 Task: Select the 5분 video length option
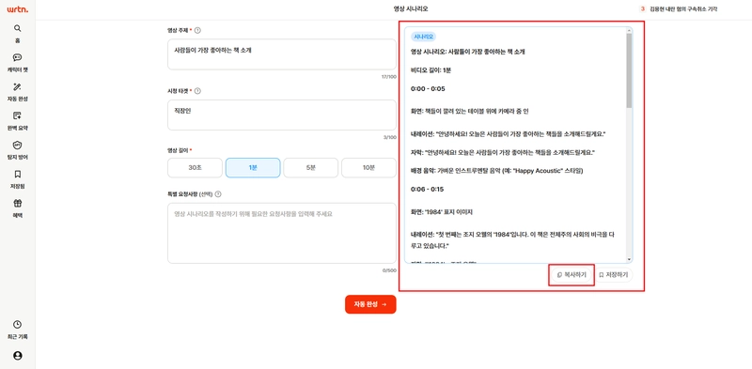coord(311,168)
